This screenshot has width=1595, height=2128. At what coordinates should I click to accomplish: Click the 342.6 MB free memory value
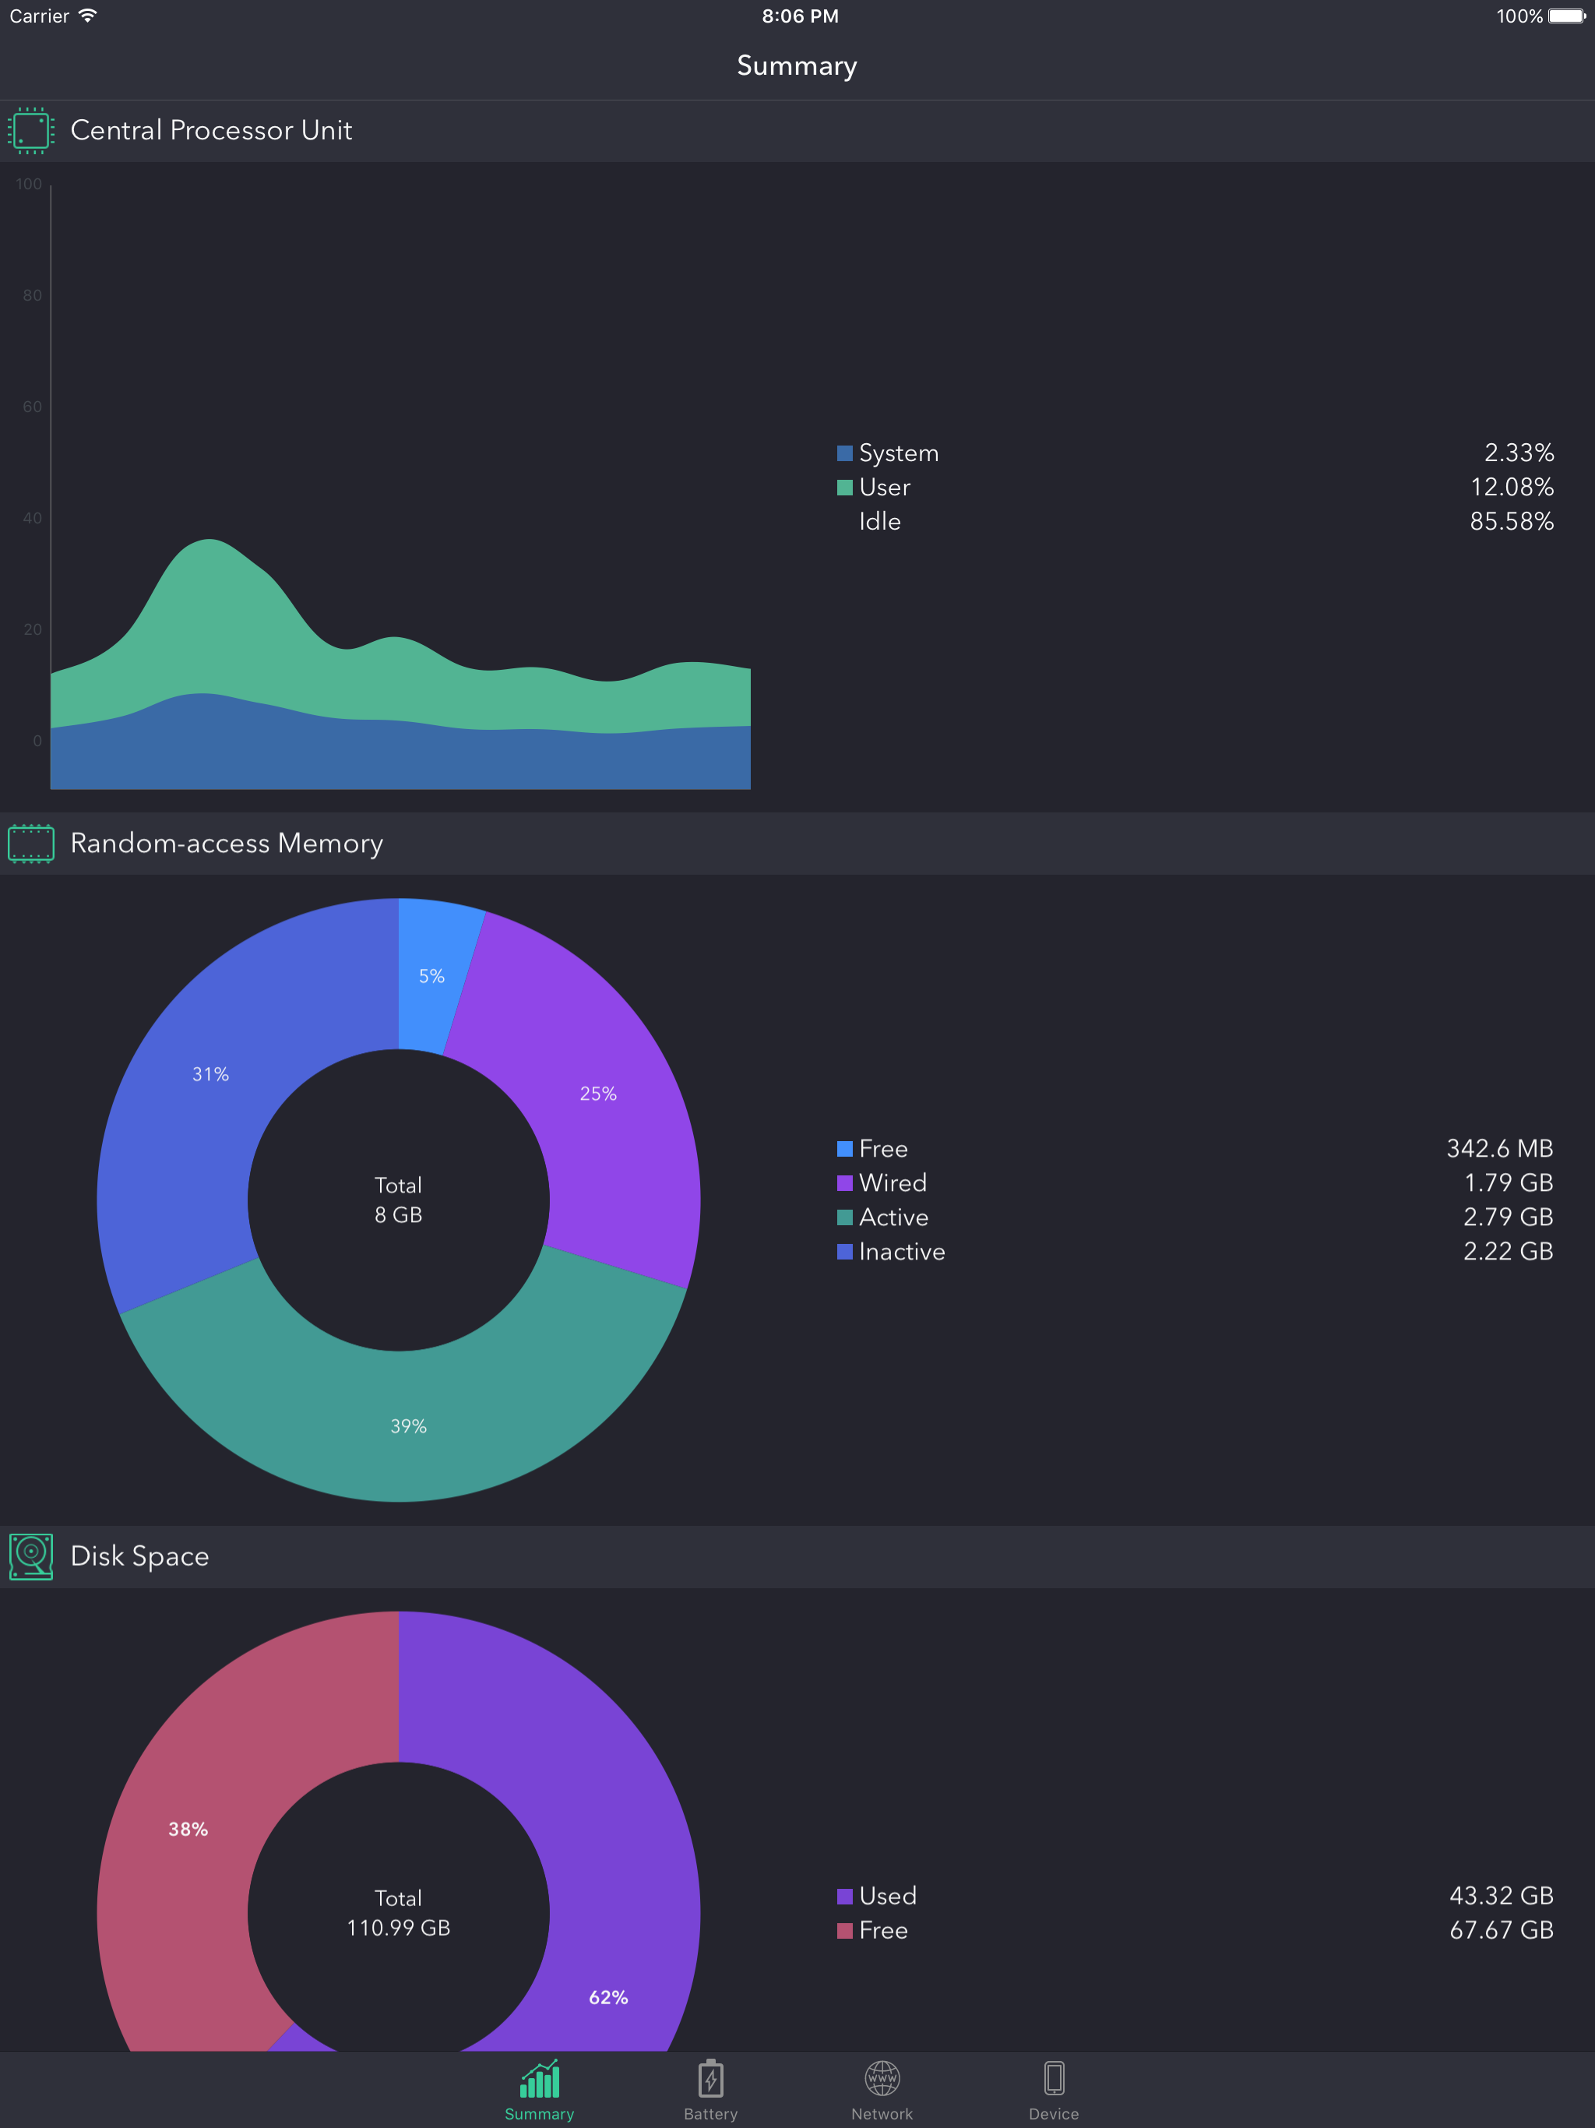(1500, 1149)
